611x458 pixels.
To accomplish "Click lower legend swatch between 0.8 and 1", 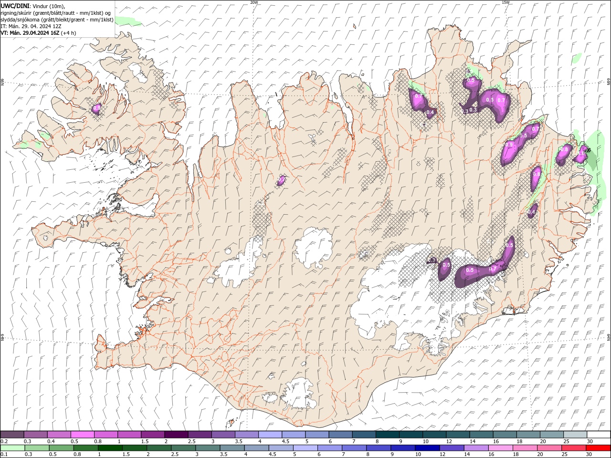I will click(x=85, y=448).
